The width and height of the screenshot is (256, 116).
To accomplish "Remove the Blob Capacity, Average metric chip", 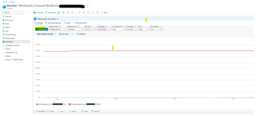I will [x=55, y=34].
